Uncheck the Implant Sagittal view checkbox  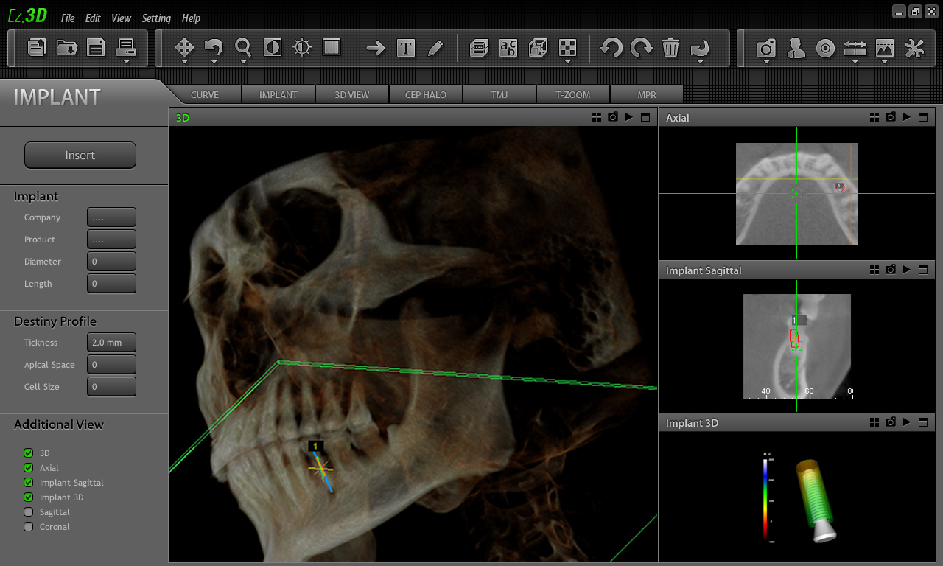[x=29, y=483]
